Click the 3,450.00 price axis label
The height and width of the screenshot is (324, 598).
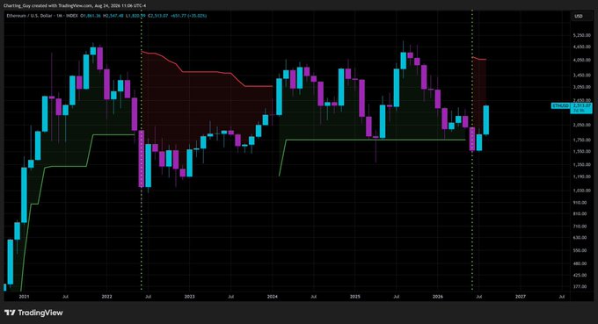[x=581, y=76]
